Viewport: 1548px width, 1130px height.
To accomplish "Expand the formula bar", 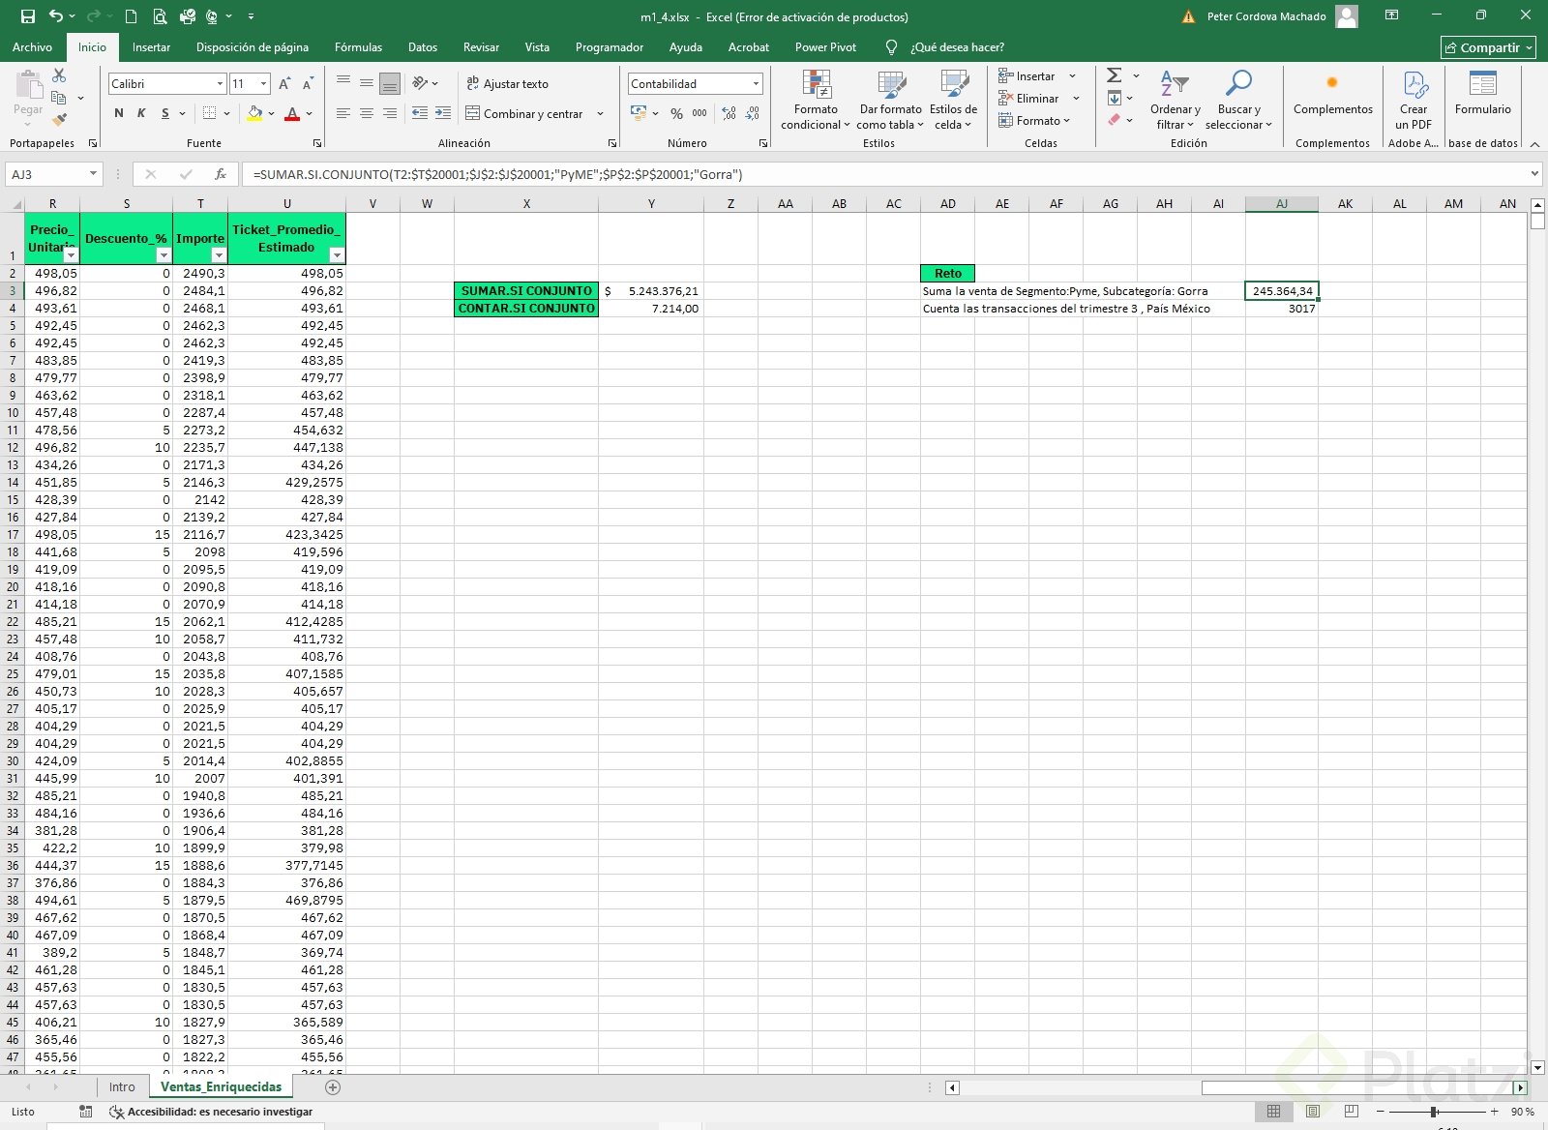I will click(x=1534, y=174).
